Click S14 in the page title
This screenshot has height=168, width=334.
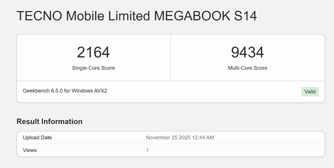pyautogui.click(x=246, y=16)
